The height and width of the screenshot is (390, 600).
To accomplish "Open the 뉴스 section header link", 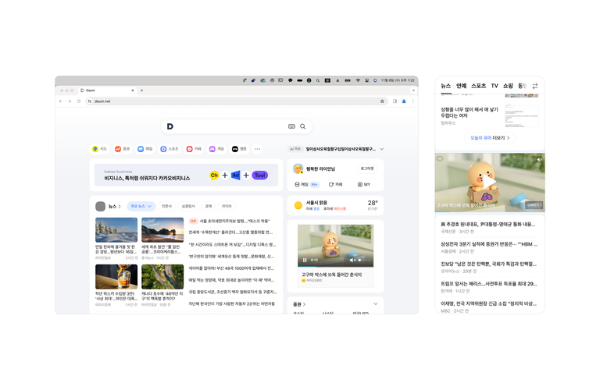I will [114, 206].
